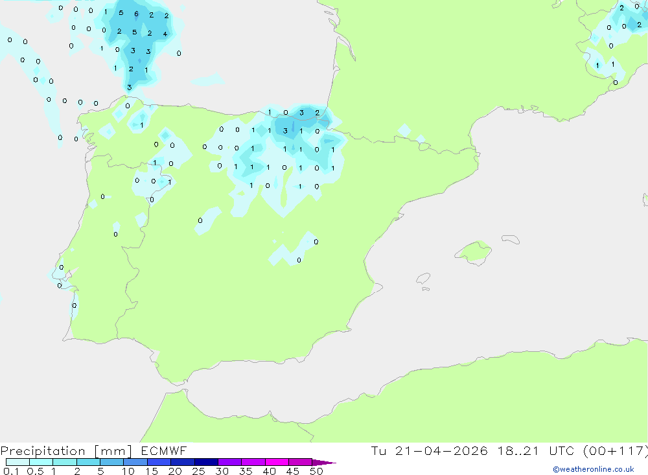The width and height of the screenshot is (648, 475).
Task: Click the violet swatch between 35 and 40
Action: 253,462
